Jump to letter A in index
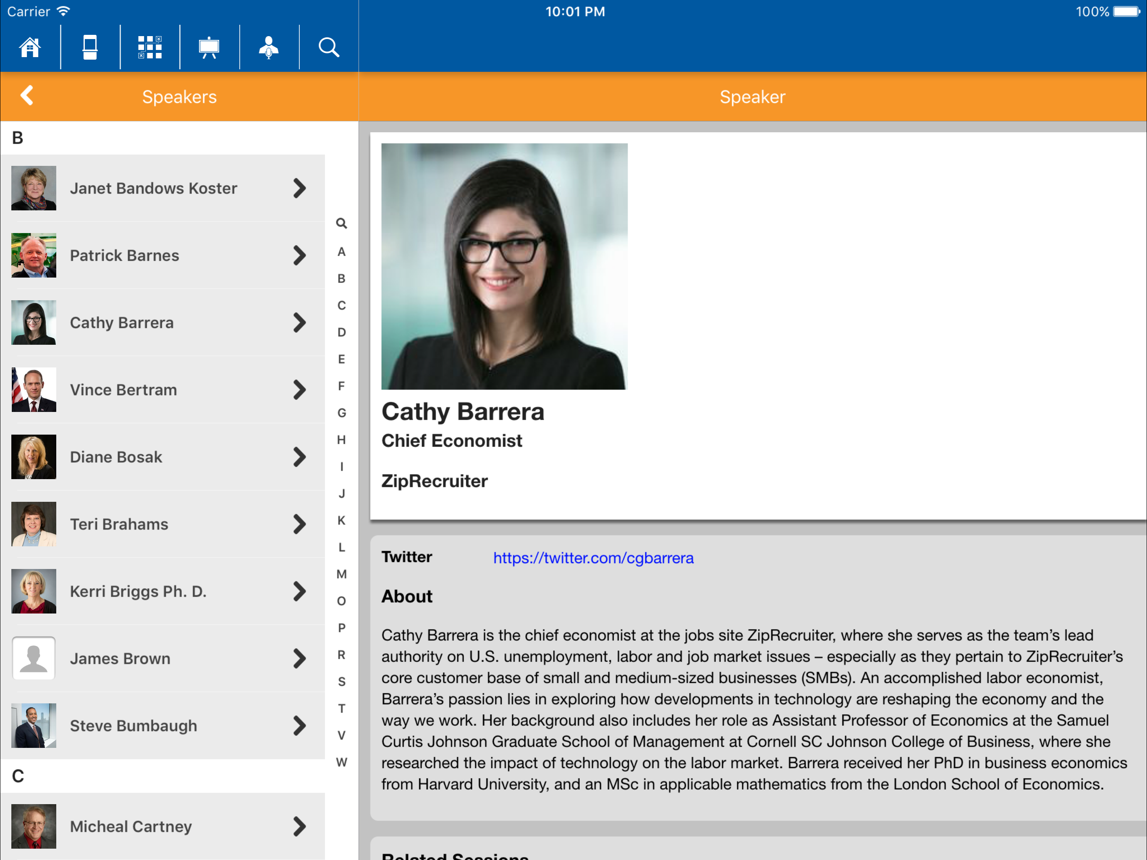Viewport: 1147px width, 860px height. coord(341,252)
